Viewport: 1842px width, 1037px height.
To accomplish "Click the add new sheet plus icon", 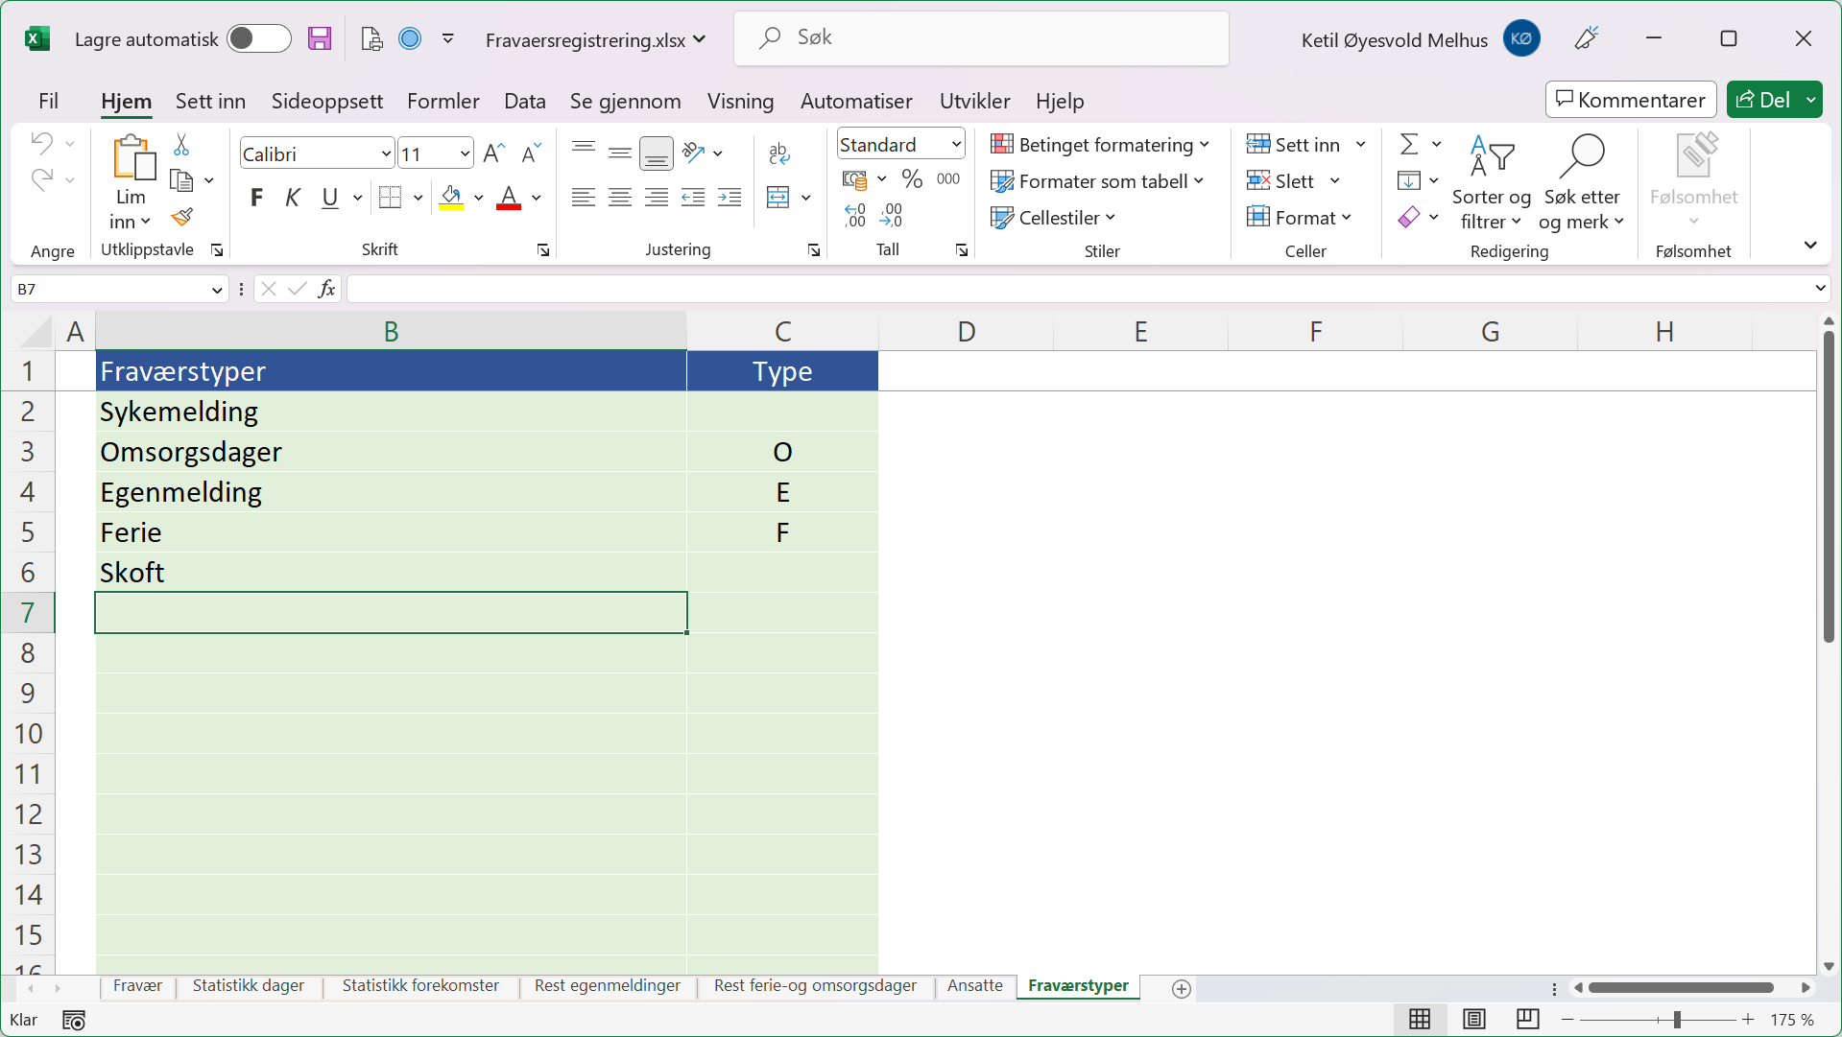I will point(1182,989).
